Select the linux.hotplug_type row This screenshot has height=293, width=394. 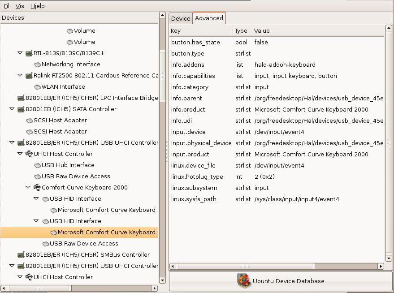point(277,177)
